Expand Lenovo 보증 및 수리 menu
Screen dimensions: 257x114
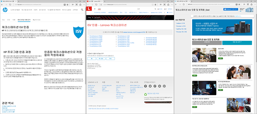133,13
